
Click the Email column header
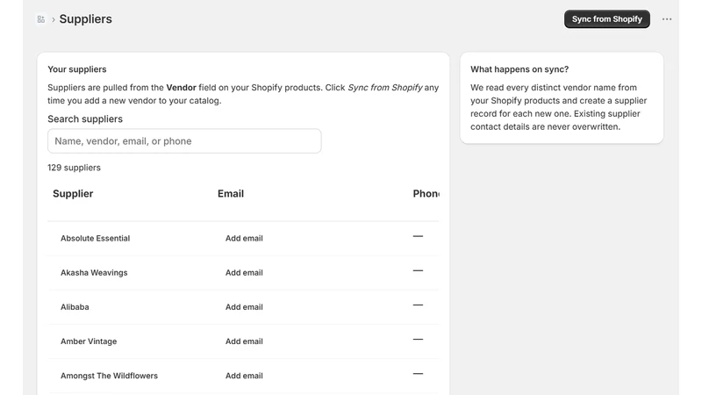point(231,193)
